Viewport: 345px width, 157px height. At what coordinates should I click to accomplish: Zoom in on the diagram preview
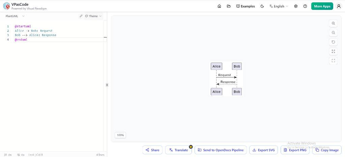[x=333, y=23]
